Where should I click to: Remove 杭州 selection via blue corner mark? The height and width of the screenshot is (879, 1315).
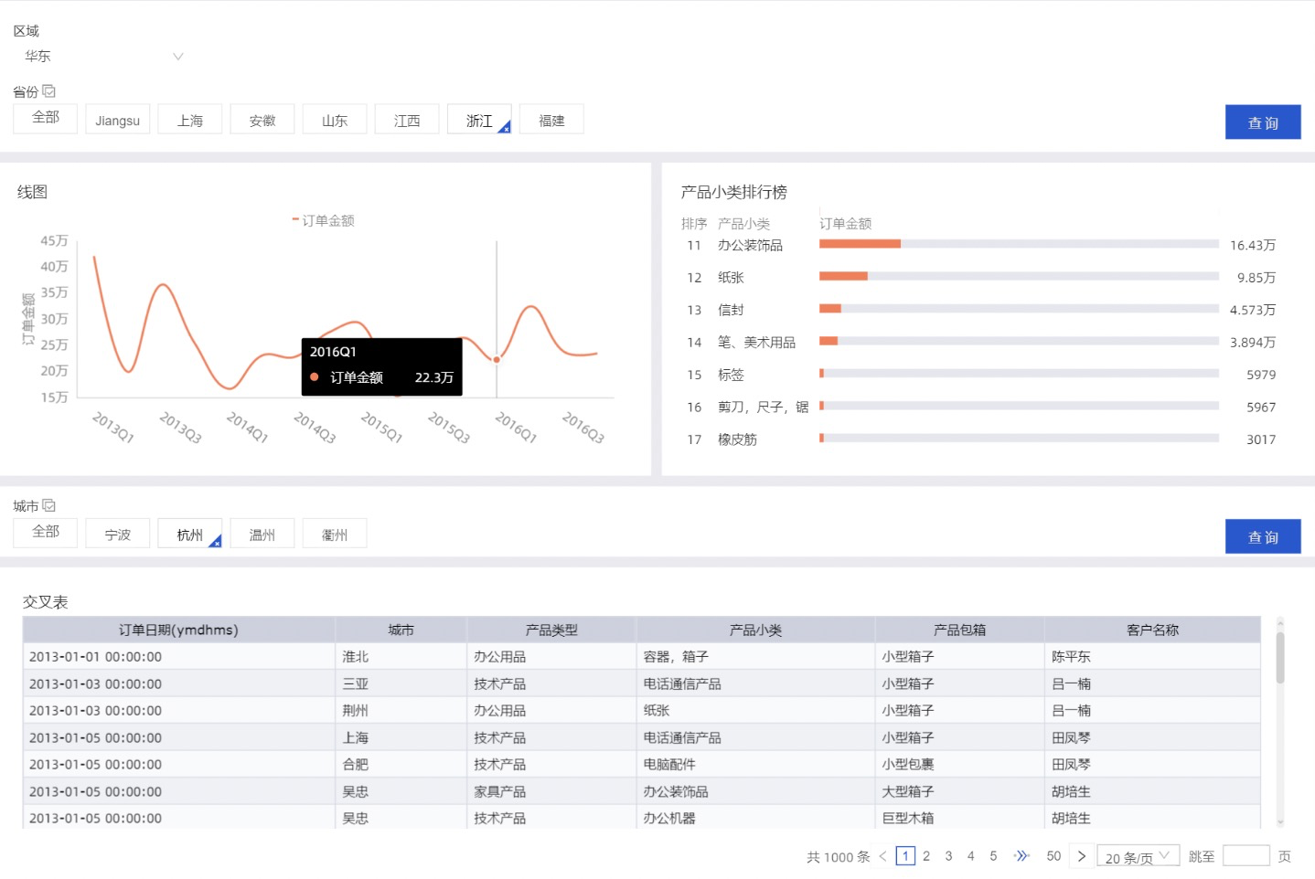point(215,543)
